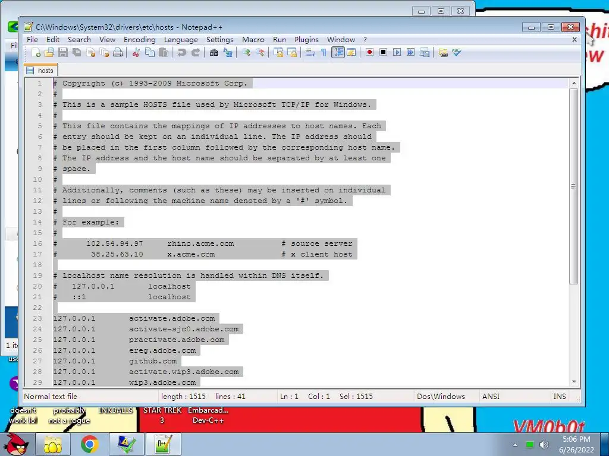This screenshot has height=456, width=609.
Task: Toggle synchronized horizontal scrolling
Action: point(291,52)
